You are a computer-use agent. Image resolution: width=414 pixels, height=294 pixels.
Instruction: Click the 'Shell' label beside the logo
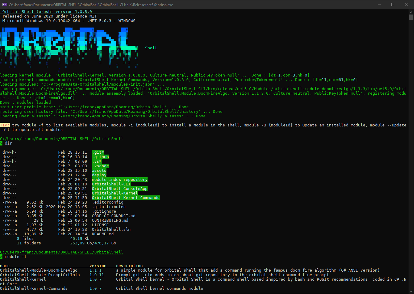click(151, 48)
